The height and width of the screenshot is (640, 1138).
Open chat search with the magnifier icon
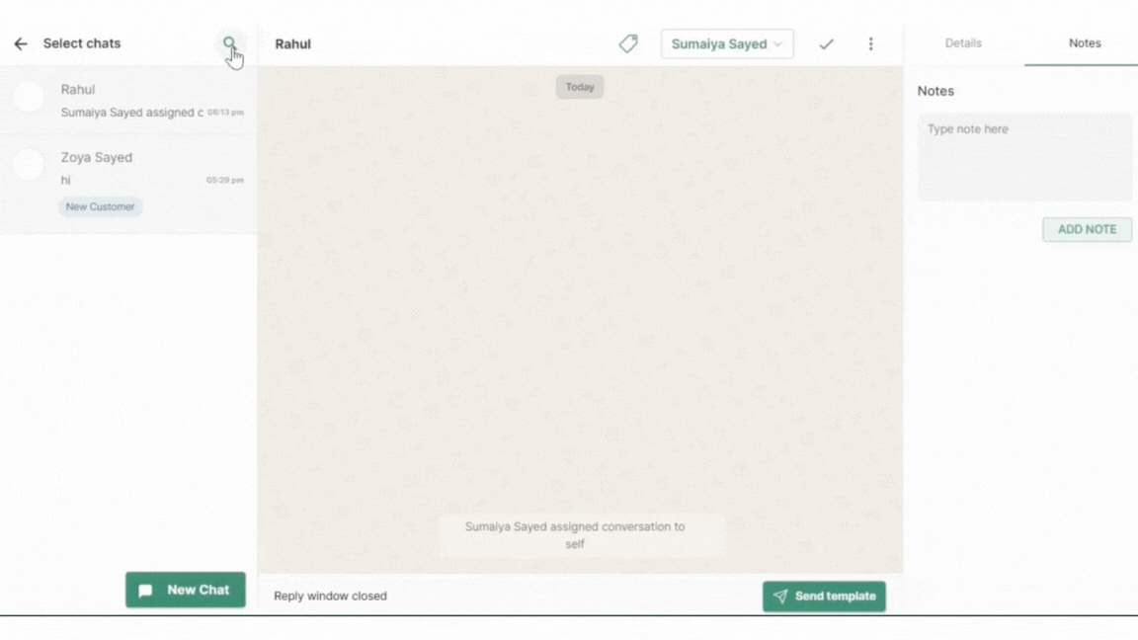click(229, 43)
